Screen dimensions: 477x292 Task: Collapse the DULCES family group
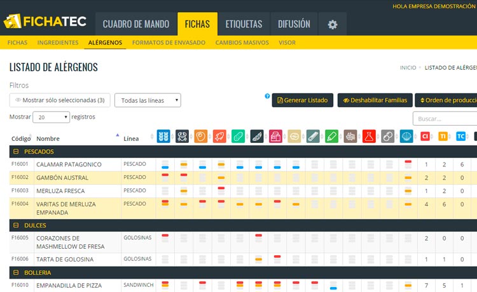click(x=16, y=225)
